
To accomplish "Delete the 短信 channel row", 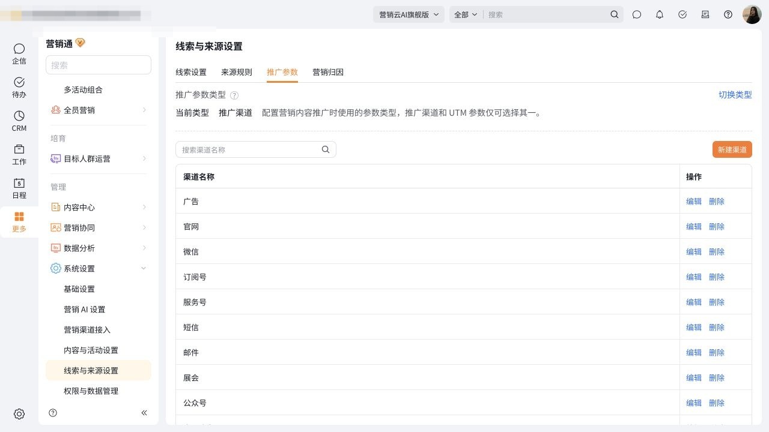I will [717, 328].
